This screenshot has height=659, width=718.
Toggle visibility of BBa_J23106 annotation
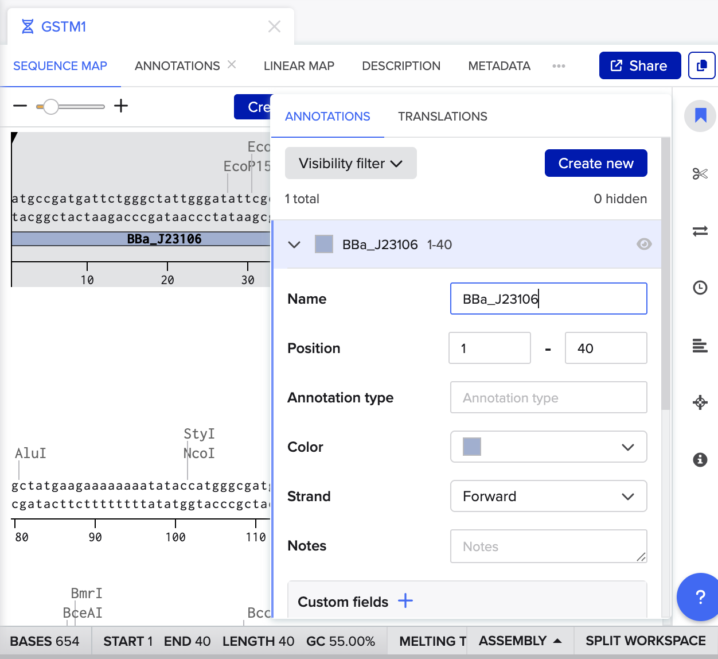pyautogui.click(x=644, y=245)
